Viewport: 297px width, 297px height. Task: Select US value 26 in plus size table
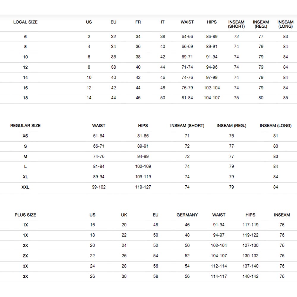pos(92,276)
